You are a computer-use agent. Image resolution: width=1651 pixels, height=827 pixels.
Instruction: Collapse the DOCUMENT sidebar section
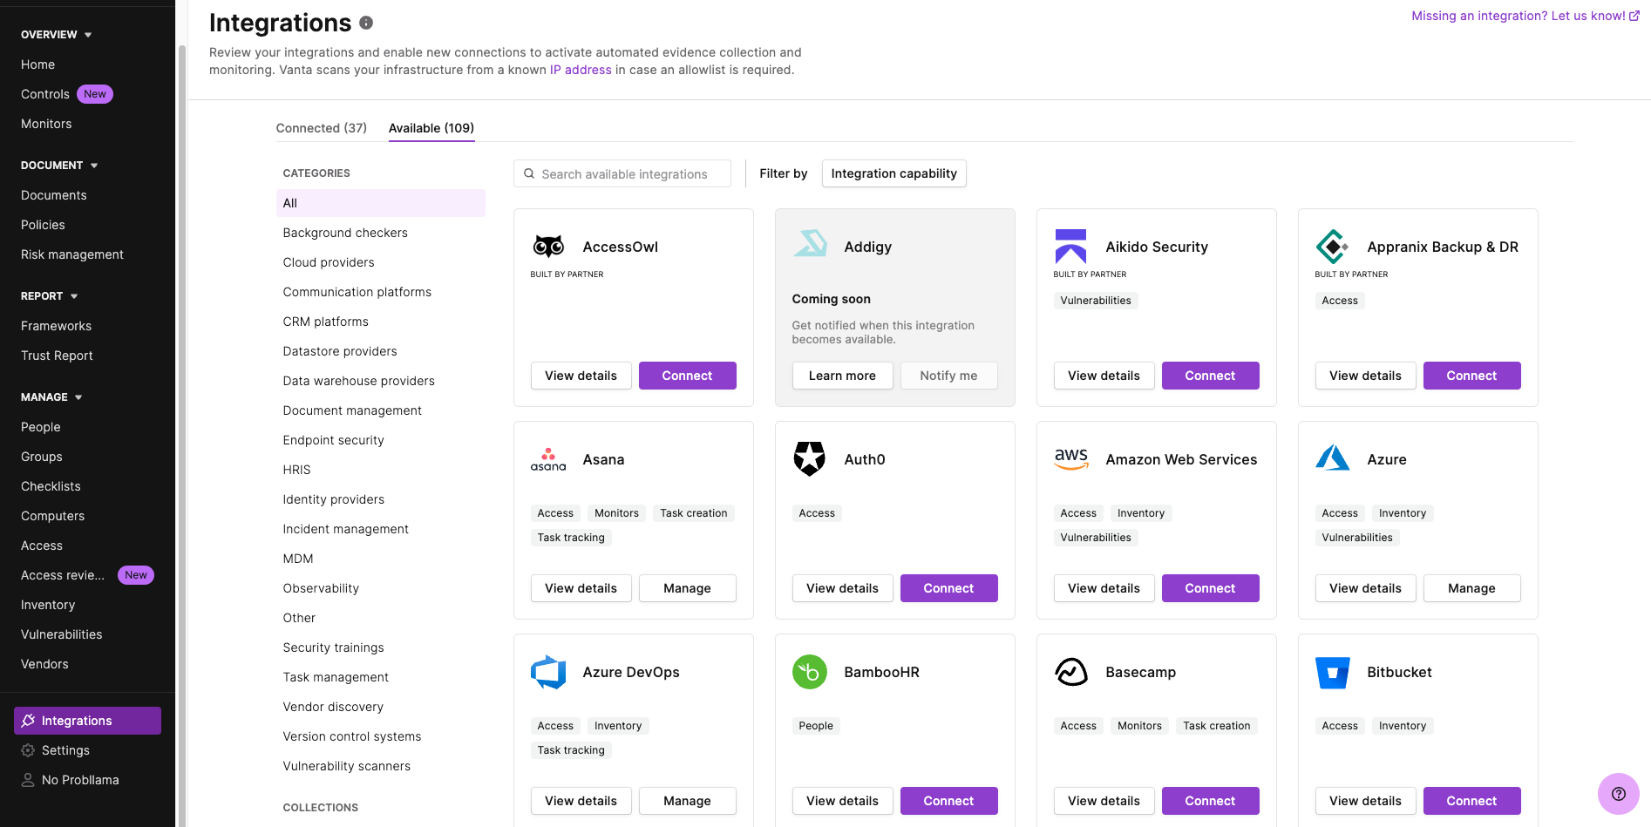(x=59, y=166)
